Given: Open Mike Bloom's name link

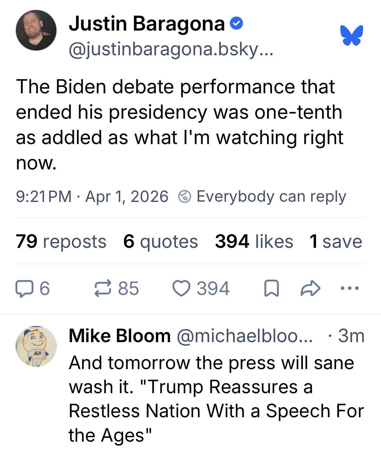Looking at the screenshot, I should click(x=120, y=335).
